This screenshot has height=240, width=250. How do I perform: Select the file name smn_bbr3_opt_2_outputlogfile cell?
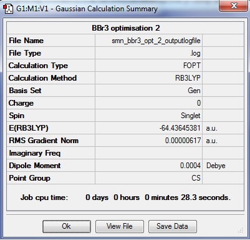pos(148,41)
